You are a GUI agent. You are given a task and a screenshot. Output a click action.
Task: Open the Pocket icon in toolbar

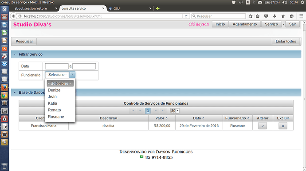(x=266, y=16)
